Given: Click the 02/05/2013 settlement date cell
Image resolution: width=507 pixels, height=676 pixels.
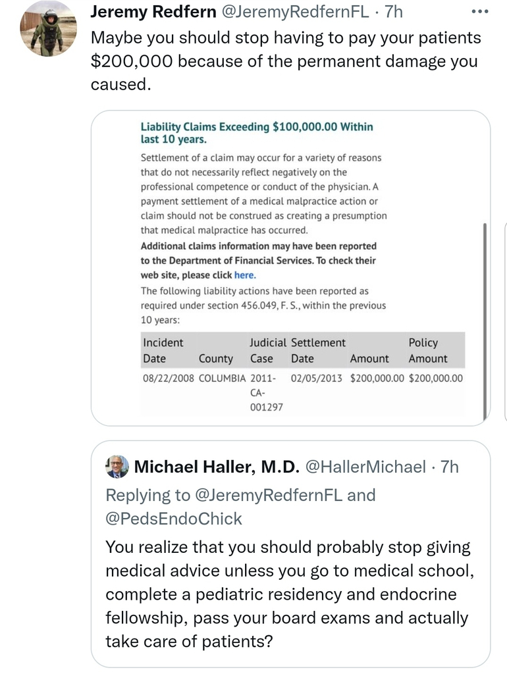Looking at the screenshot, I should click(x=316, y=378).
